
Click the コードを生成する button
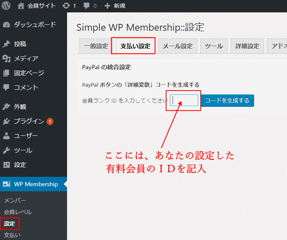click(x=227, y=100)
